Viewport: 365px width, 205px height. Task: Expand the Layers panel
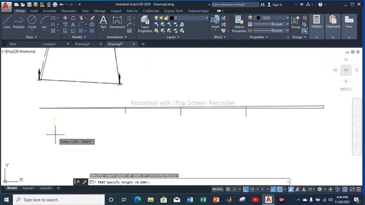[x=173, y=37]
